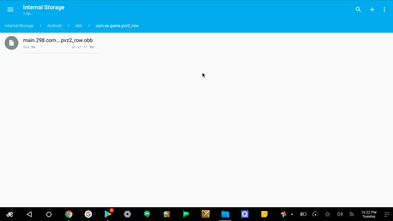Navigate to Android folder breadcrumb
The width and height of the screenshot is (393, 221).
pyautogui.click(x=54, y=26)
